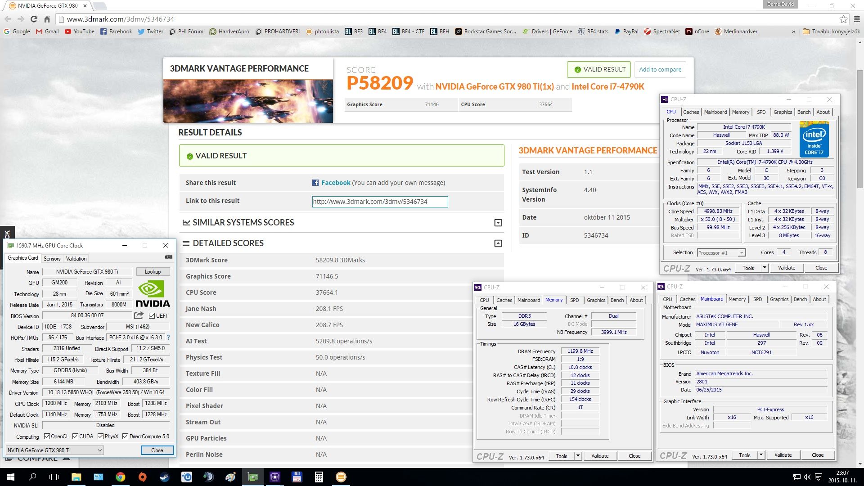Click Add to compare button
The width and height of the screenshot is (864, 486).
pyautogui.click(x=660, y=69)
